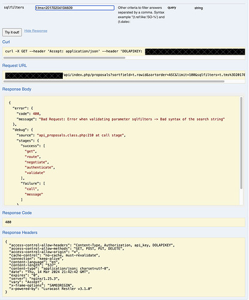Click the Hide Response link
The height and width of the screenshot is (300, 249).
[x=36, y=31]
